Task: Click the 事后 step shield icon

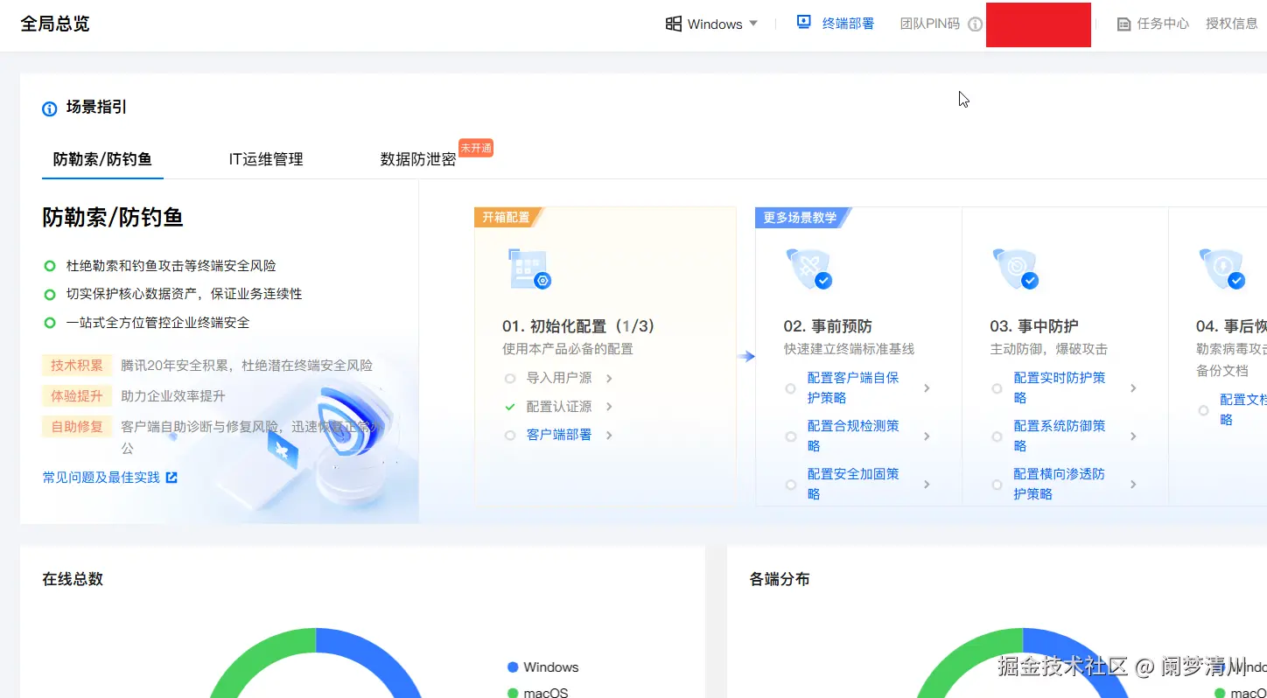Action: (1222, 269)
